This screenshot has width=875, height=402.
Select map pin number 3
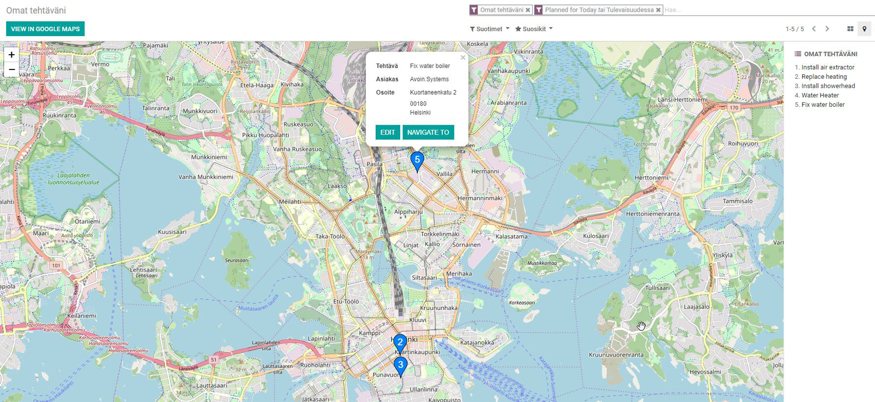(400, 365)
